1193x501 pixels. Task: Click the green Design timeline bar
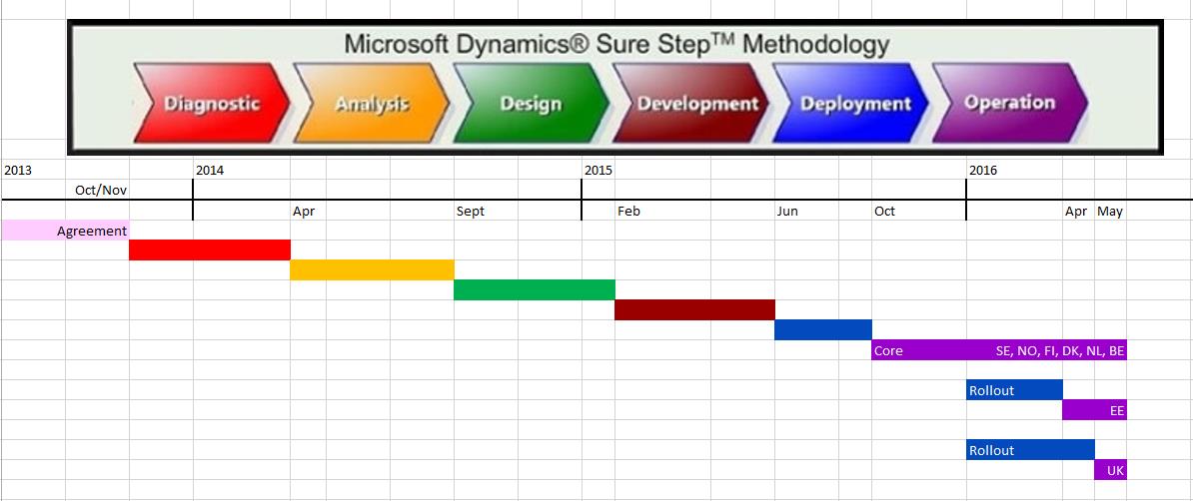535,289
